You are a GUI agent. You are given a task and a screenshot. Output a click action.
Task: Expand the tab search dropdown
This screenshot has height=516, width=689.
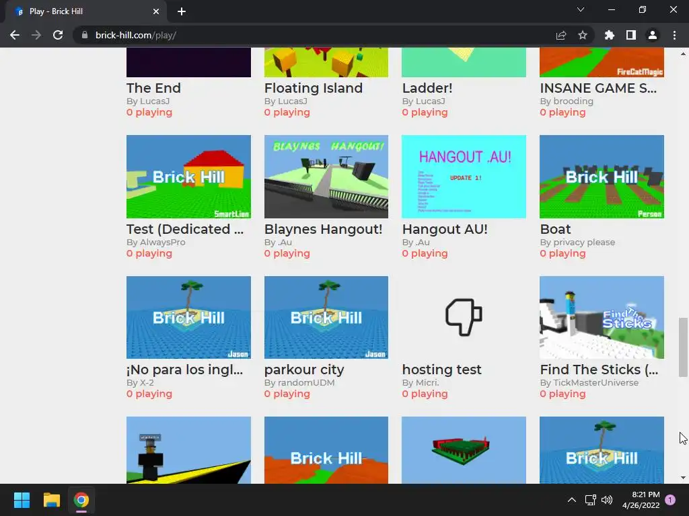tap(581, 9)
